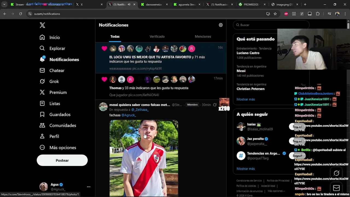Viewport: 350px width, 197px height.
Task: Switch to agusneta Stream tab
Action: pos(187,4)
